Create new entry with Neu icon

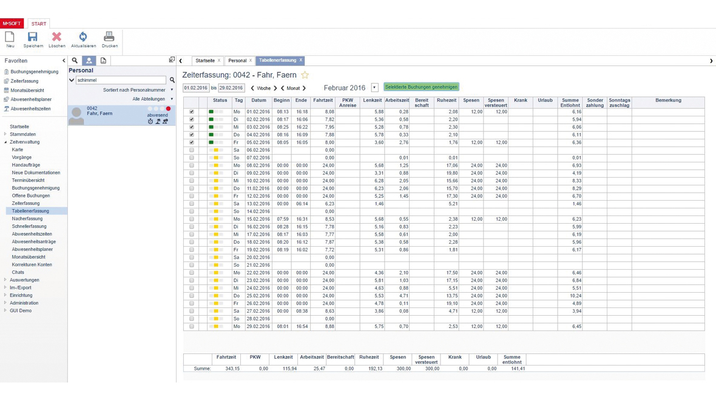[10, 38]
